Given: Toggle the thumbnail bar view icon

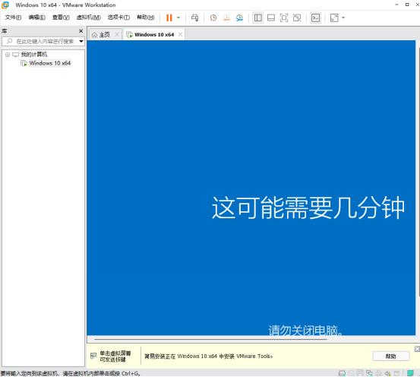Looking at the screenshot, I should (271, 17).
